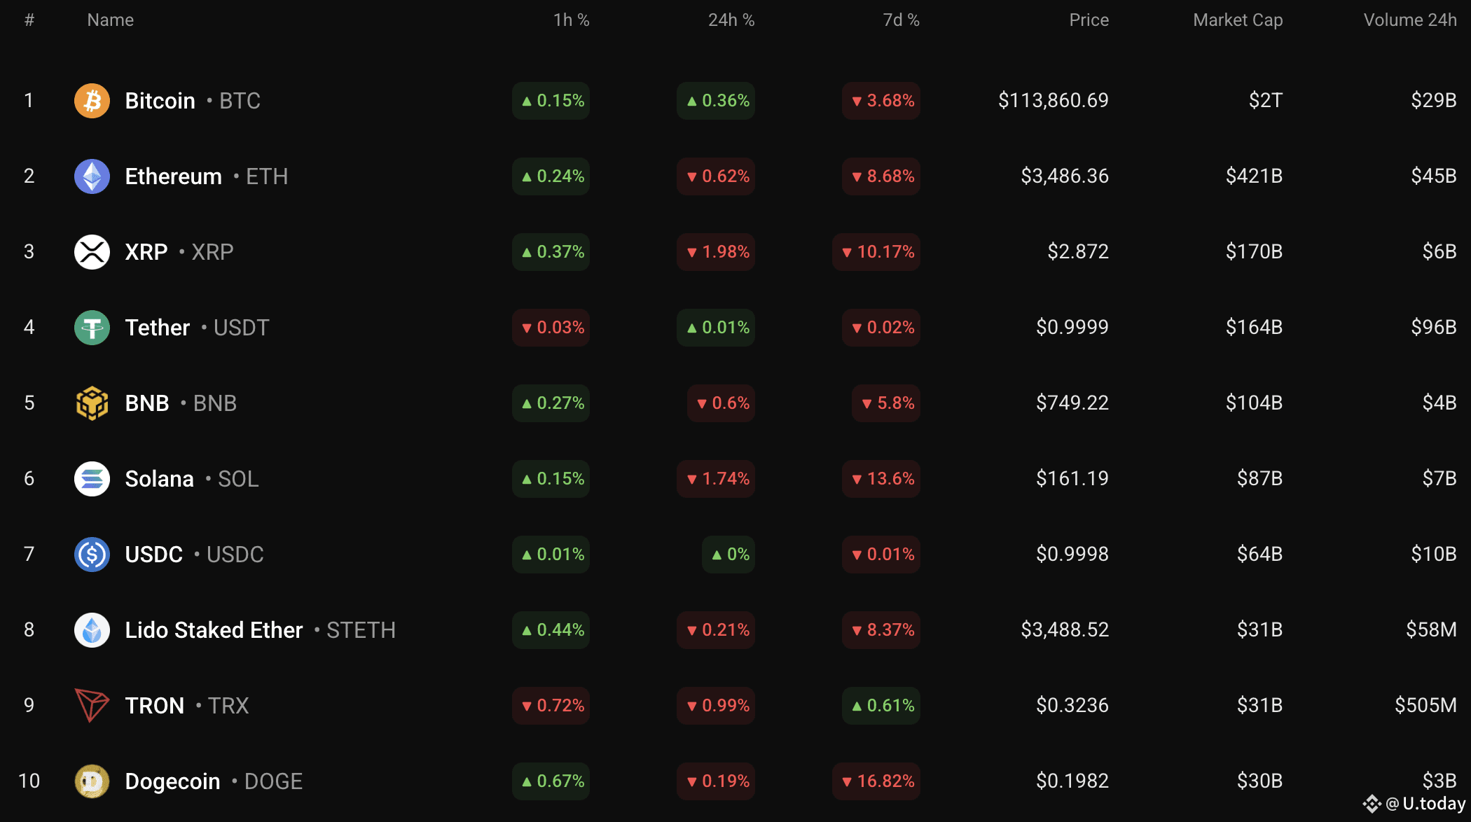Click the Tether green logo icon
The image size is (1471, 822).
pyautogui.click(x=92, y=328)
